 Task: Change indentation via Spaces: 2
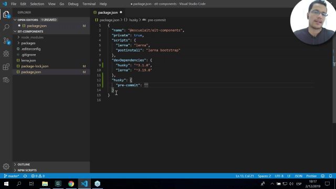pyautogui.click(x=264, y=176)
